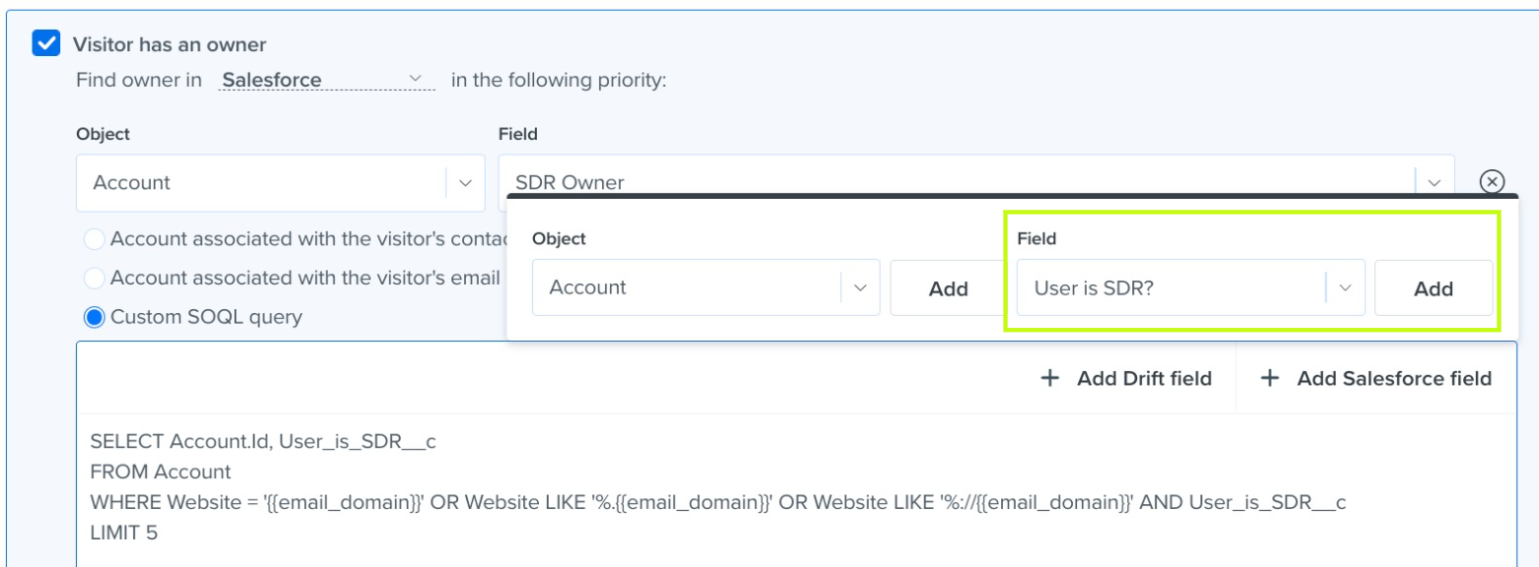Click Add button next to 'User is SDR?' field
Screen dimensions: 1539x567
coord(1434,287)
